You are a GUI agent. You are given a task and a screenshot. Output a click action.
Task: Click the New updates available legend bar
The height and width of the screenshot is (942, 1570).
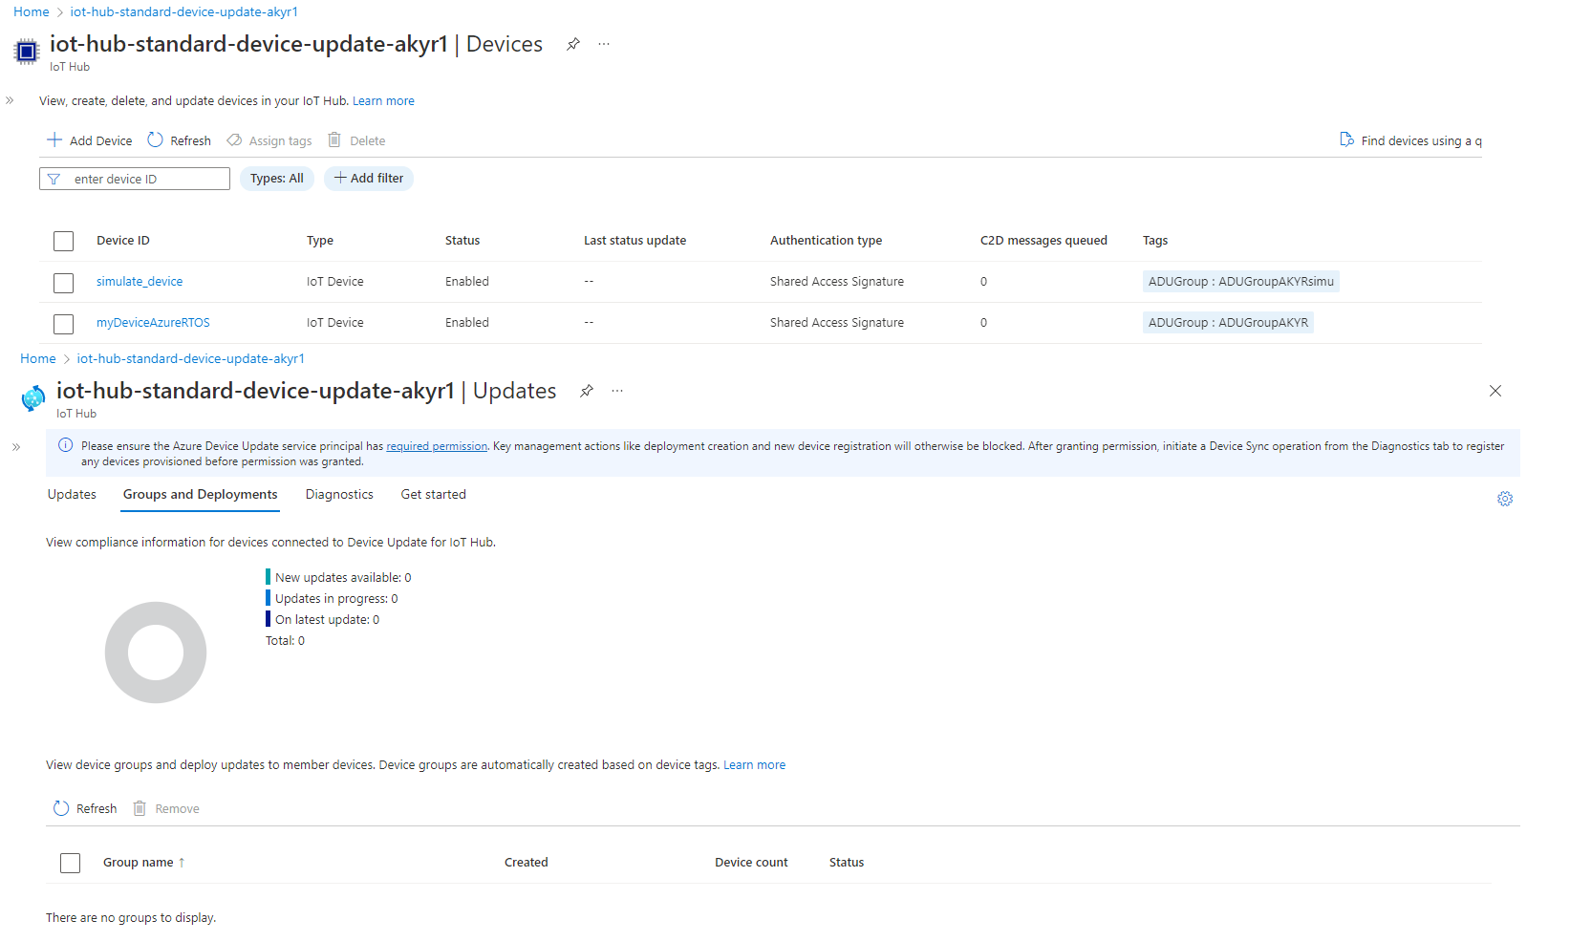point(269,576)
